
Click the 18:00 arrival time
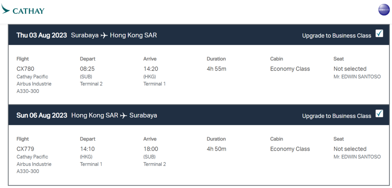(x=150, y=149)
